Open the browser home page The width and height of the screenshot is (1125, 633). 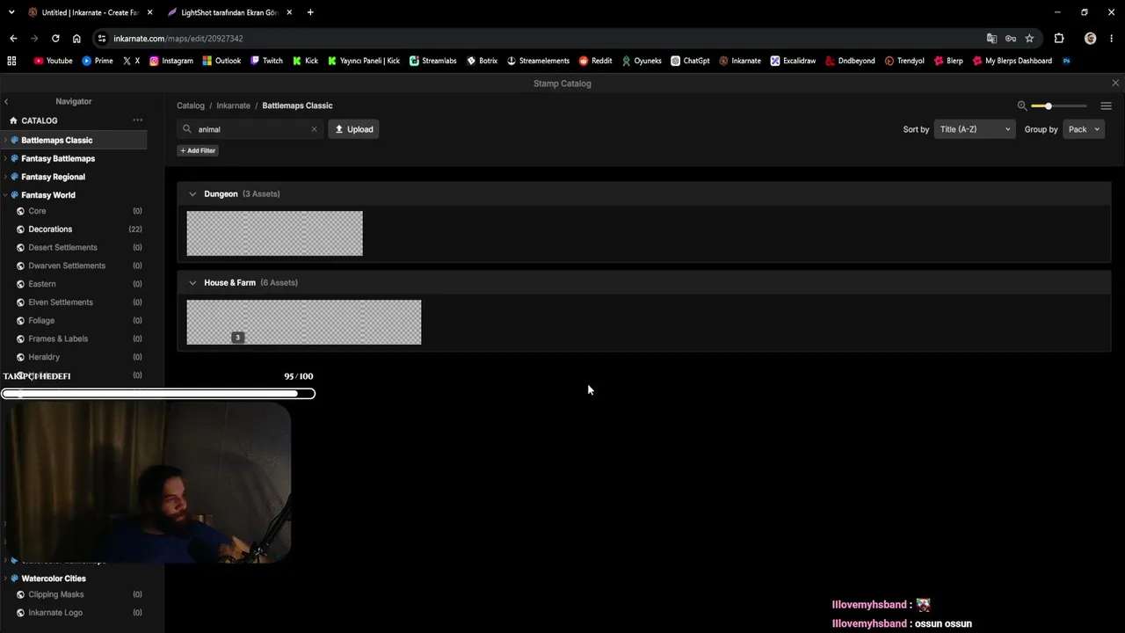coord(76,39)
